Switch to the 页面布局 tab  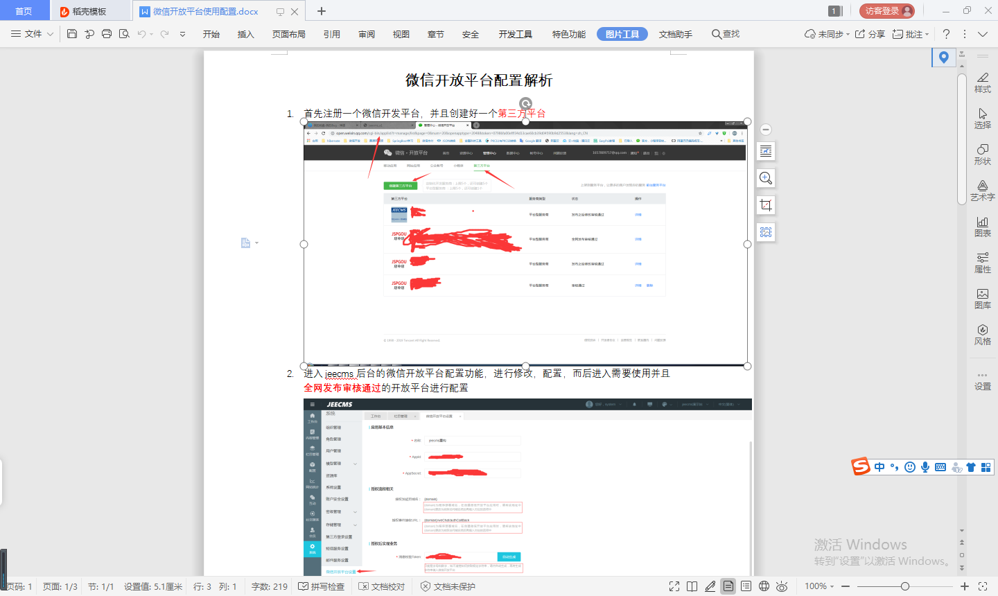[x=289, y=34]
